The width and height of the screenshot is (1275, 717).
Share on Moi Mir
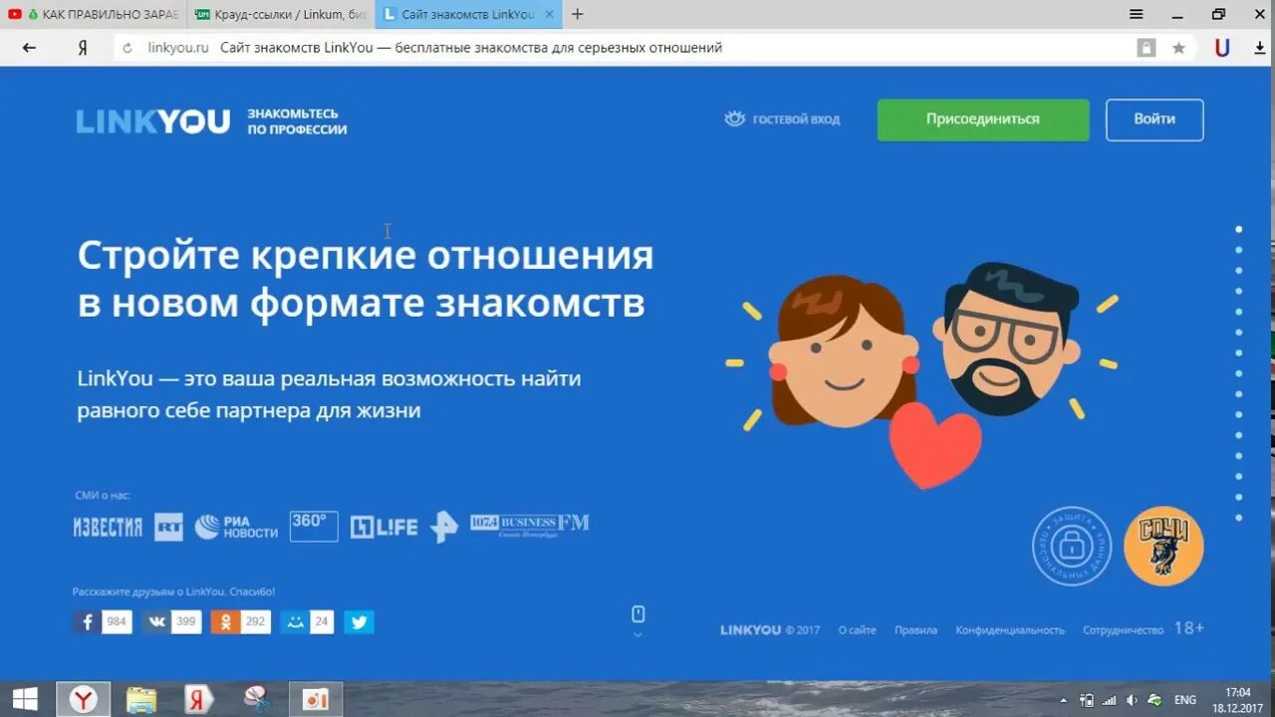(307, 622)
